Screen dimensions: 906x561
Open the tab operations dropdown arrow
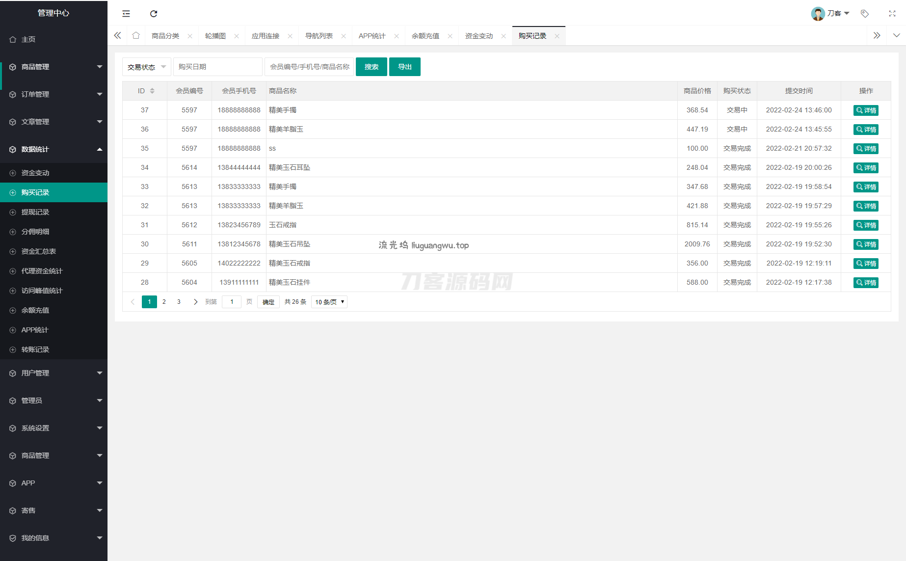click(896, 36)
